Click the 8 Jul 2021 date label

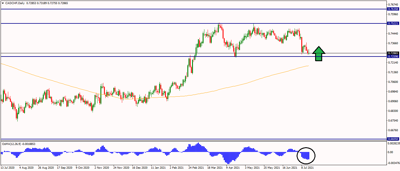308,168
